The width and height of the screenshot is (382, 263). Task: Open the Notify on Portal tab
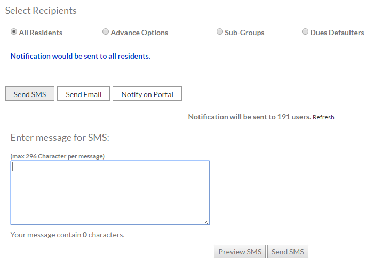click(x=147, y=94)
